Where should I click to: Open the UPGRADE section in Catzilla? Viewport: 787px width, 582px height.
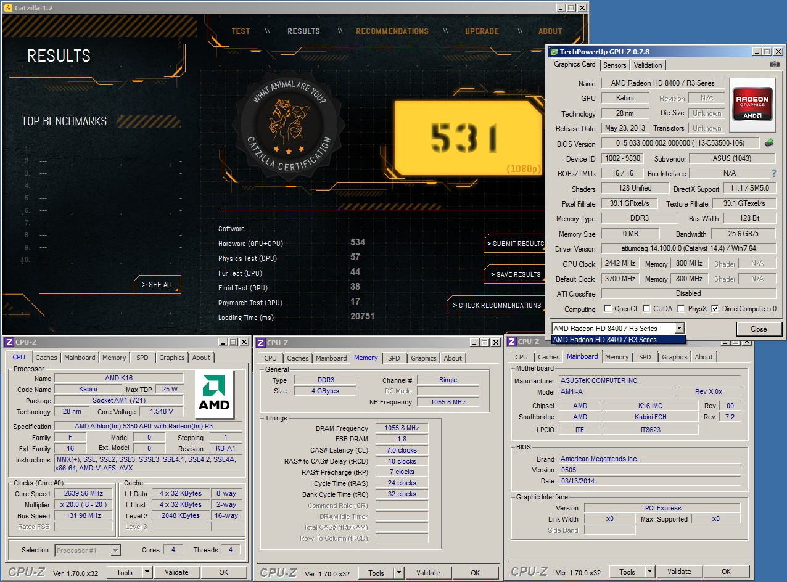[482, 31]
